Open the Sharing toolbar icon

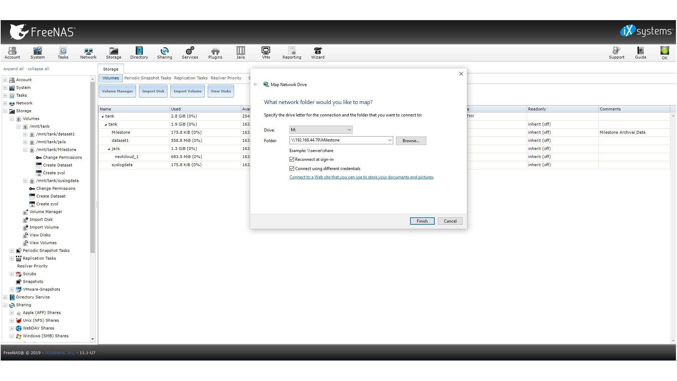click(165, 53)
